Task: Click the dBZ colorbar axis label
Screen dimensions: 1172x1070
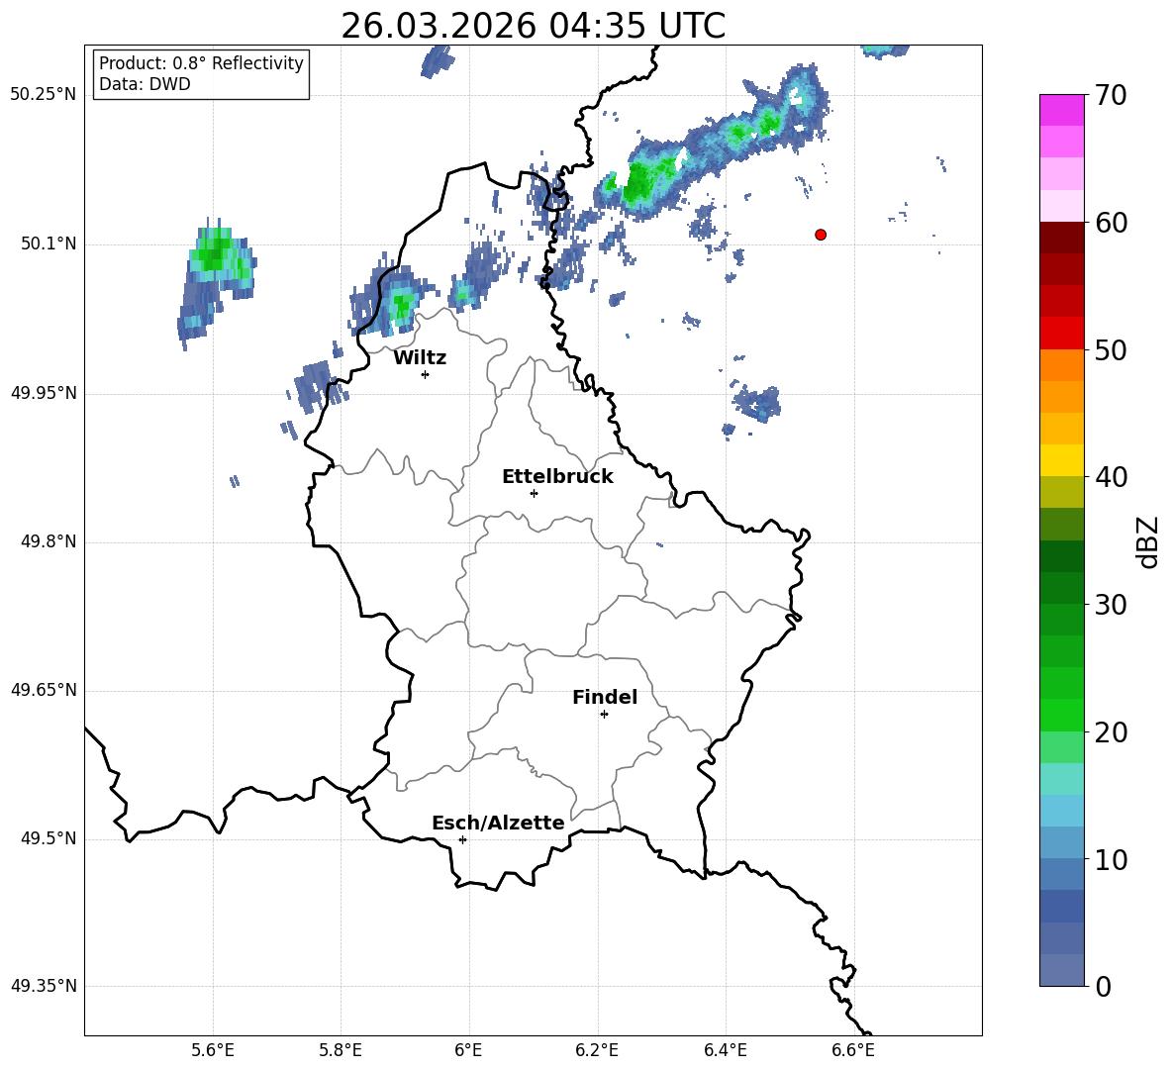Action: coord(1149,541)
